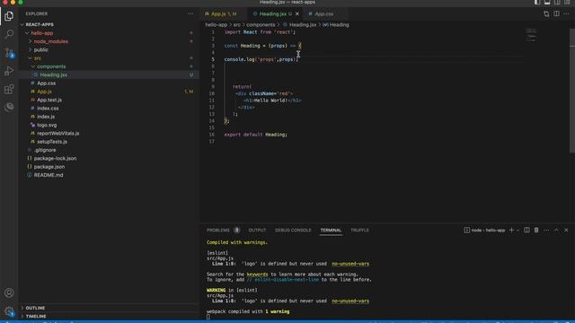This screenshot has width=575, height=323.
Task: Click the first no-unused-vars link in terminal
Action: click(350, 264)
